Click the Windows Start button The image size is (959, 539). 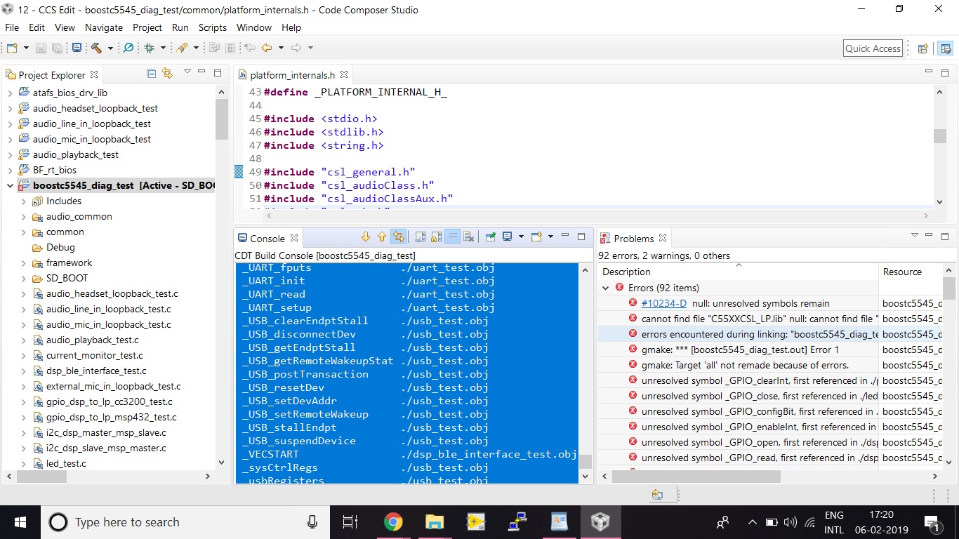(20, 521)
